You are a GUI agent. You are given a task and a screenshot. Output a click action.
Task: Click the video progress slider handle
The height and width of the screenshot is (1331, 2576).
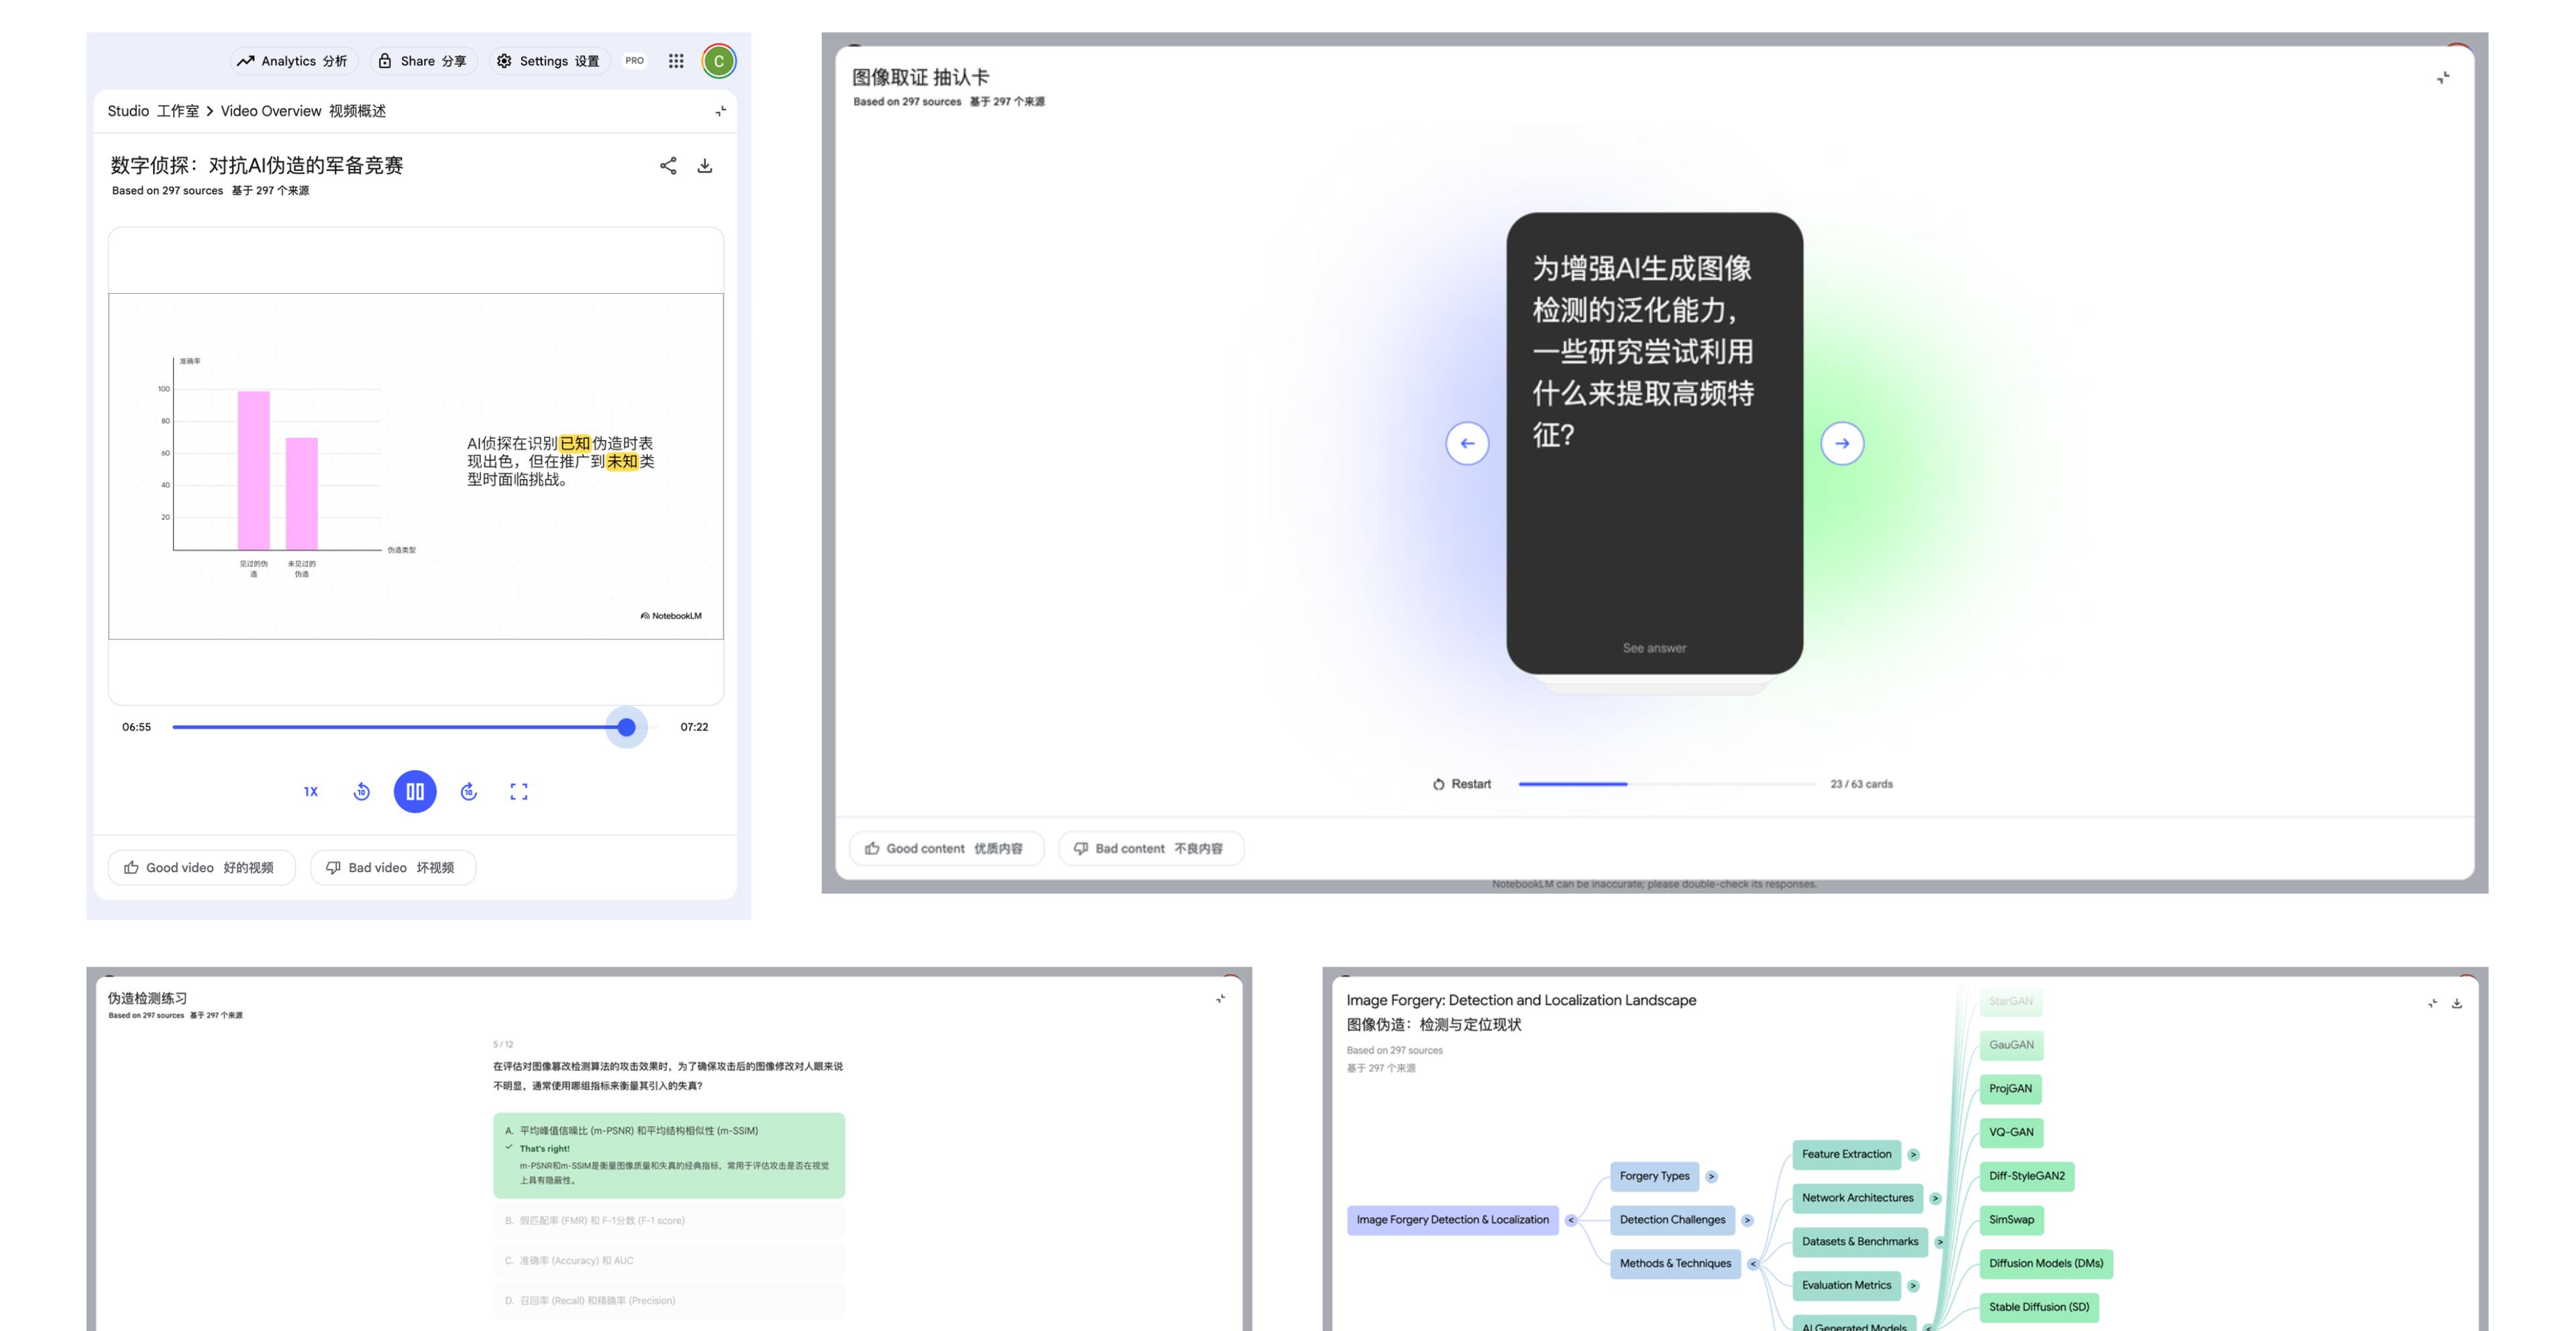[626, 727]
